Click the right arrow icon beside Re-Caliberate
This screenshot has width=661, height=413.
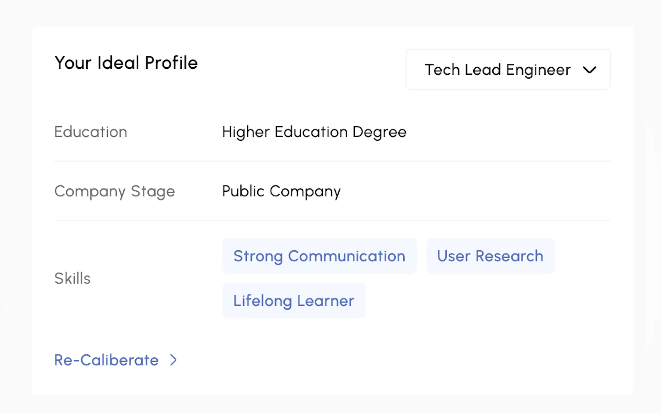click(x=173, y=360)
